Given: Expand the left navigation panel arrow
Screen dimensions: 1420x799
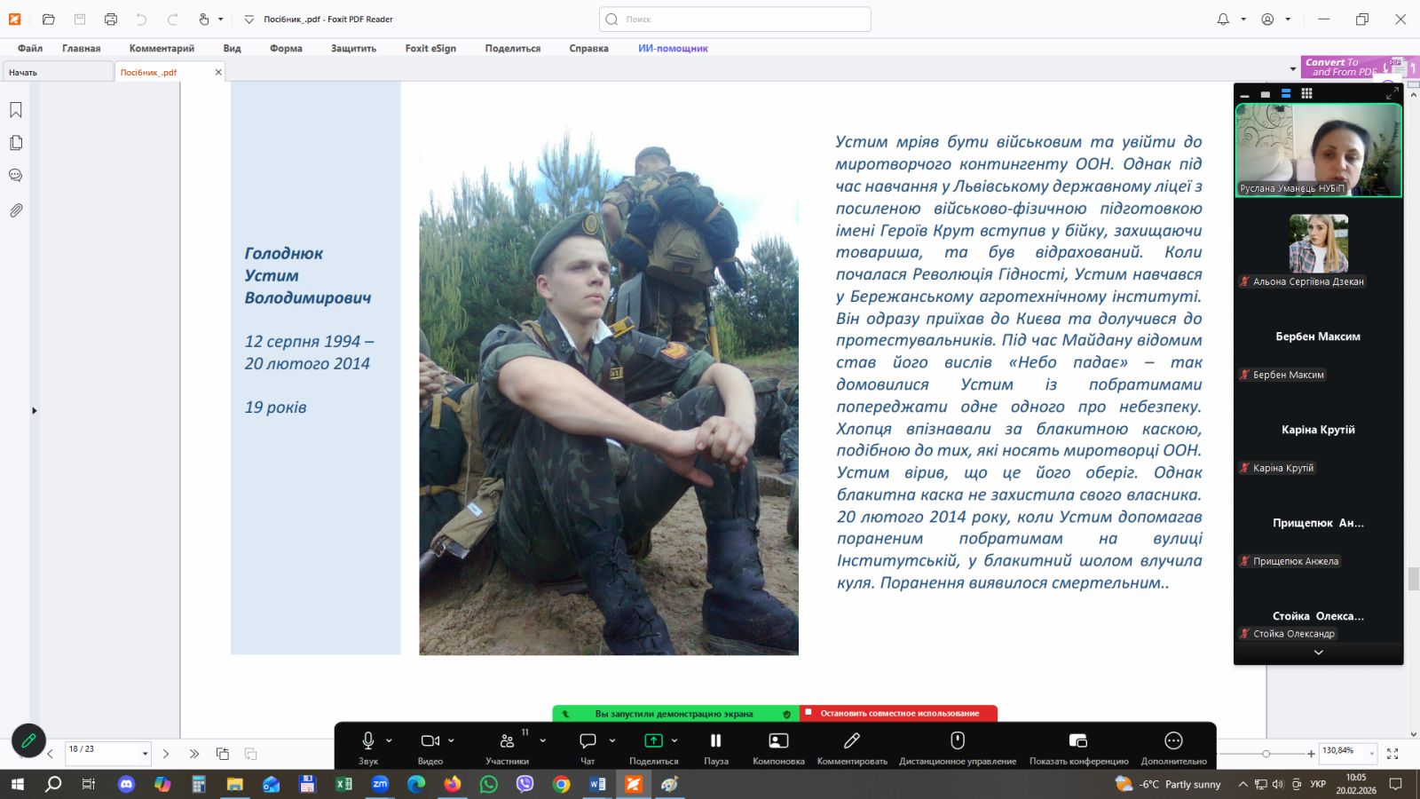Looking at the screenshot, I should pos(34,410).
